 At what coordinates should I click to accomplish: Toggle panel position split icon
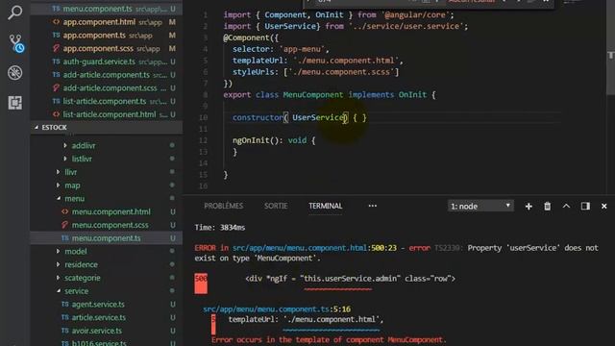(x=585, y=206)
